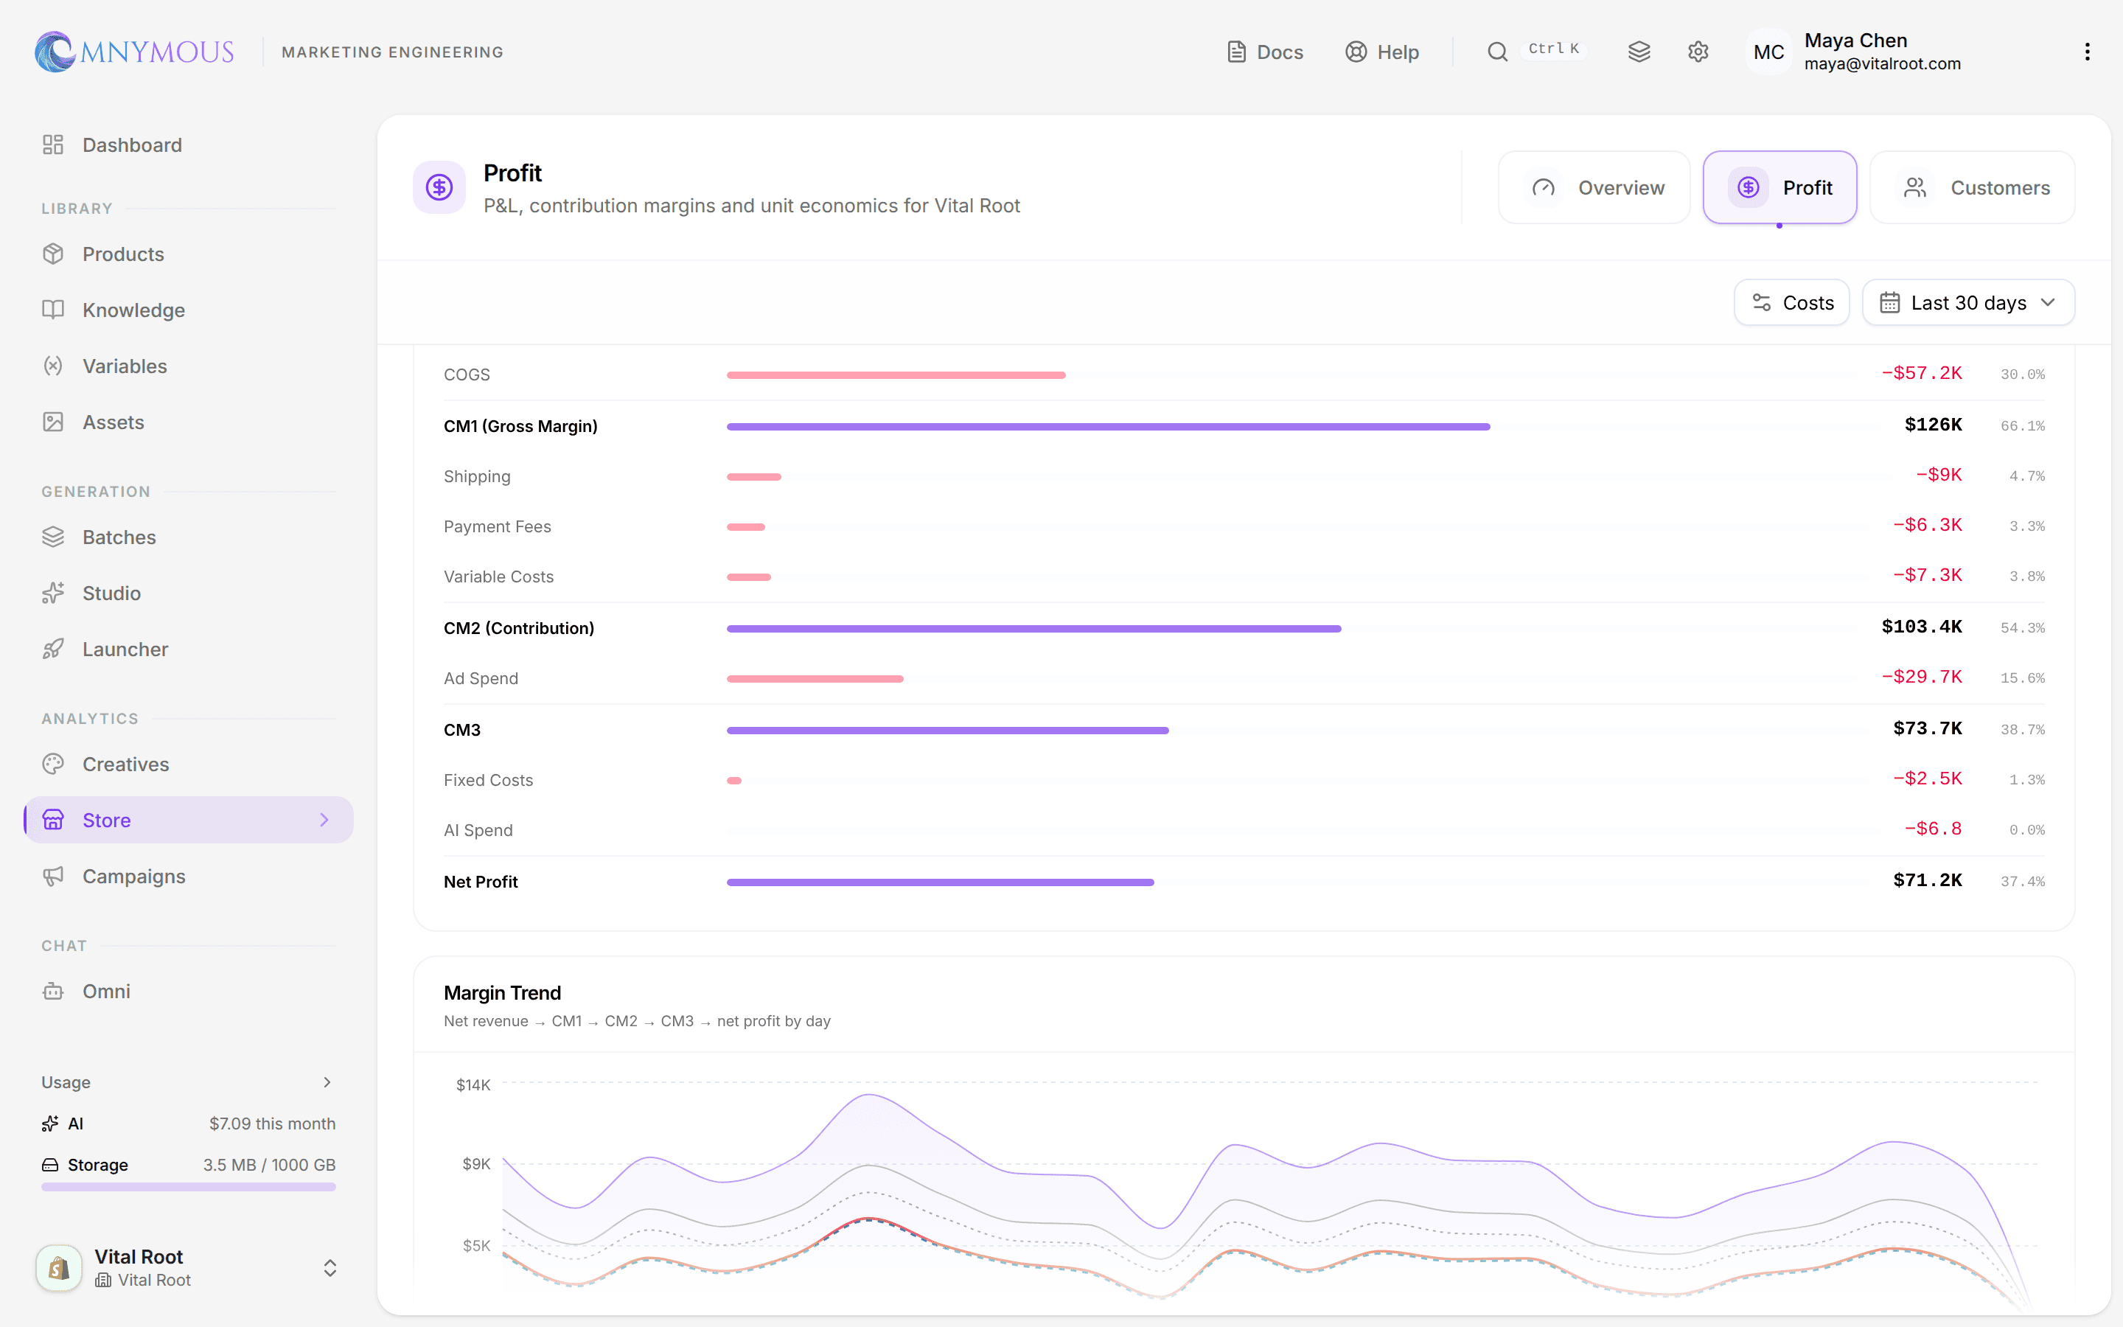Open Batches in sidebar

[x=189, y=537]
